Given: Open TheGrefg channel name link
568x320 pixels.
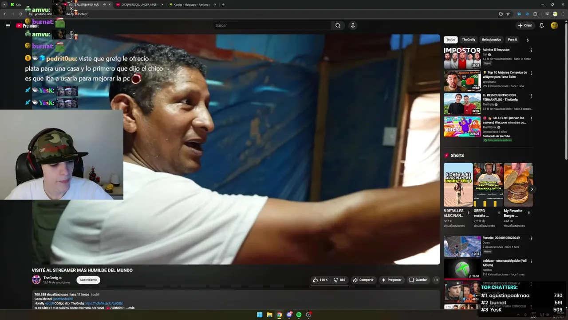Looking at the screenshot, I should click(x=51, y=278).
